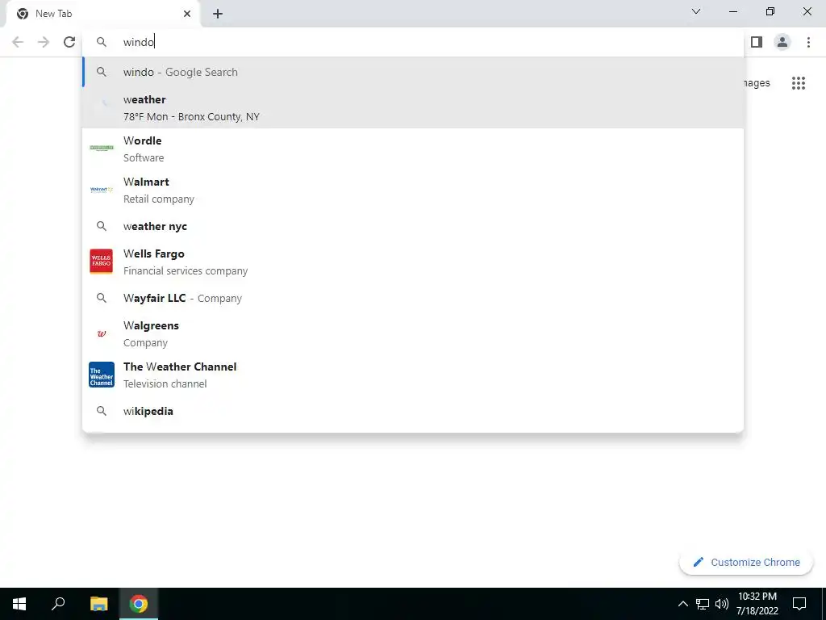Open the Windows Start menu
Viewport: 826px width, 620px height.
[19, 604]
